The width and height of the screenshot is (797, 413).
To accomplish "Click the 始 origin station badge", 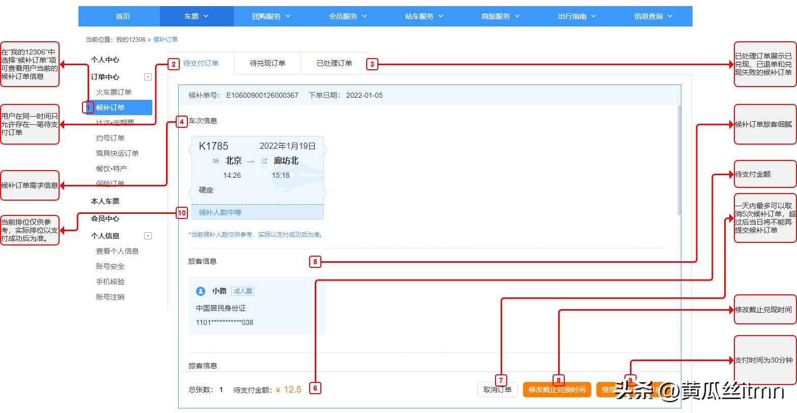I will (216, 161).
